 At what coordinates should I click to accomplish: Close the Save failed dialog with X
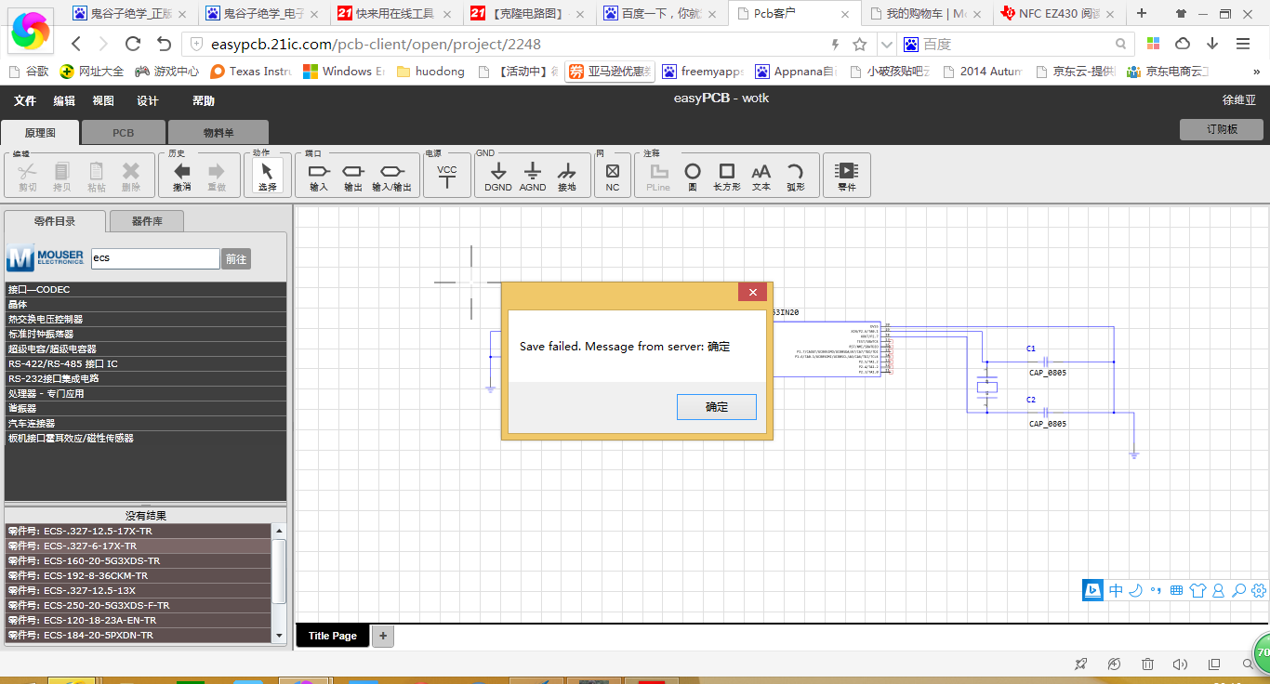click(752, 292)
